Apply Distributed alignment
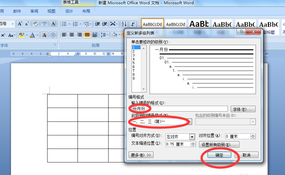The height and width of the screenshot is (175, 285). point(94,34)
